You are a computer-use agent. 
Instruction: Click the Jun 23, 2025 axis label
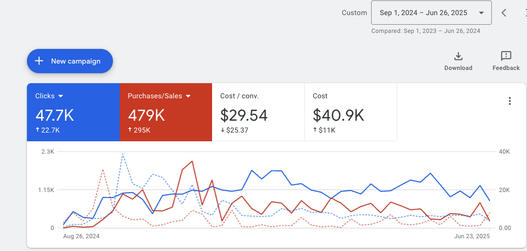tap(472, 236)
